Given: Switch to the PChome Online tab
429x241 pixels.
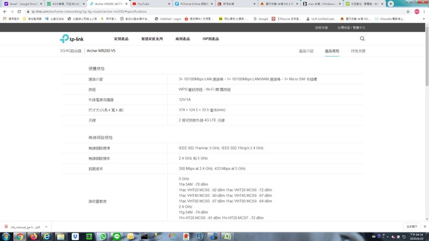Looking at the screenshot, I should (193, 4).
